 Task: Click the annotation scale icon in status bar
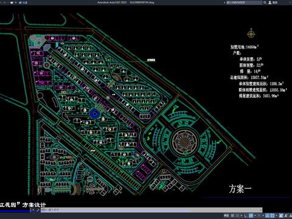[x=281, y=215]
